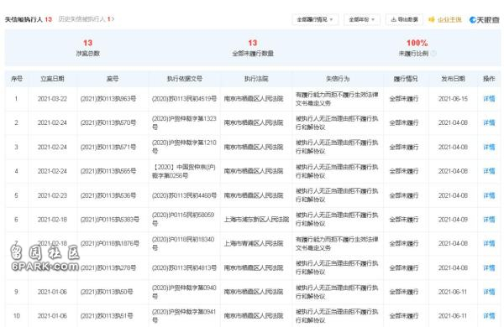Image resolution: width=504 pixels, height=327 pixels.
Task: Open the 历史失信被执行人 1 tab
Action: [87, 19]
